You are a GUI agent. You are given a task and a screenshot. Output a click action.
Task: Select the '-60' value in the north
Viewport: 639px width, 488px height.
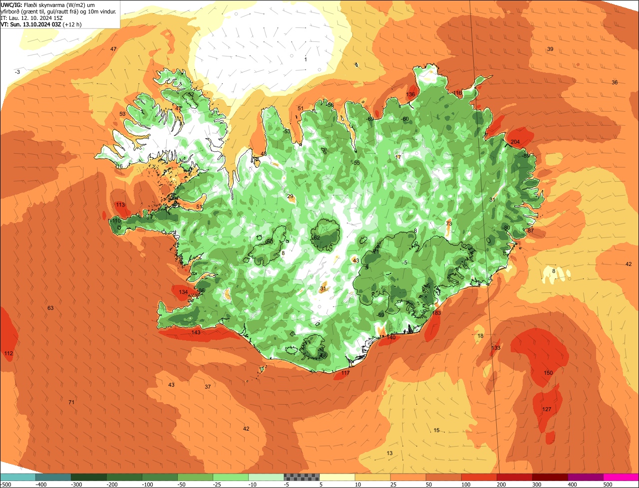pyautogui.click(x=405, y=119)
